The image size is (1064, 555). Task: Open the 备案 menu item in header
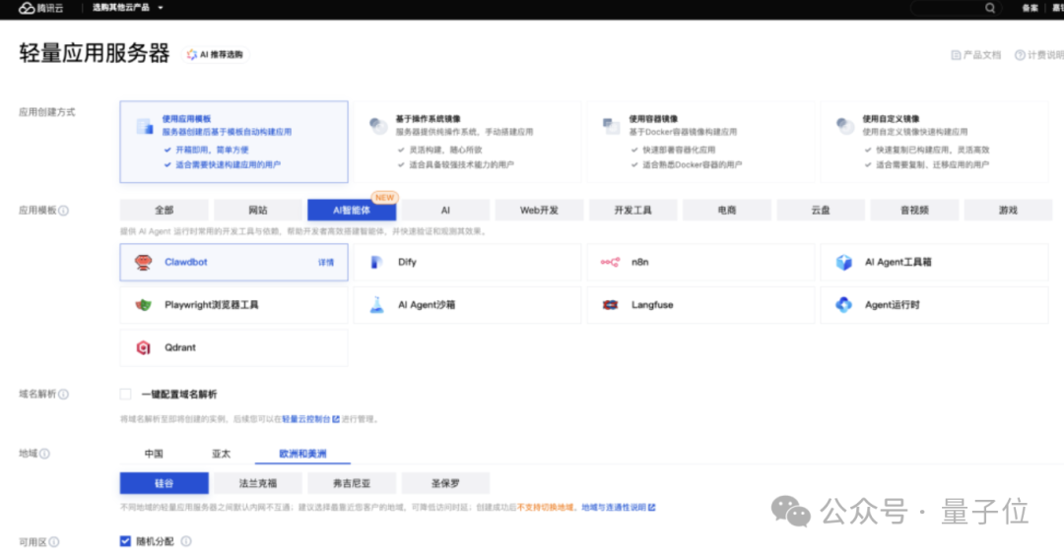[x=1030, y=8]
